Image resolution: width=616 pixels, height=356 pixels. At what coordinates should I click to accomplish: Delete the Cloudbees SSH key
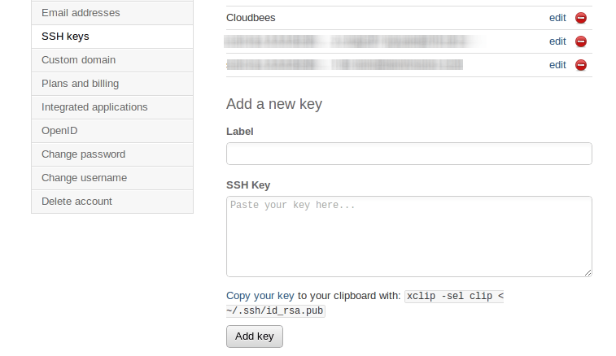[581, 18]
